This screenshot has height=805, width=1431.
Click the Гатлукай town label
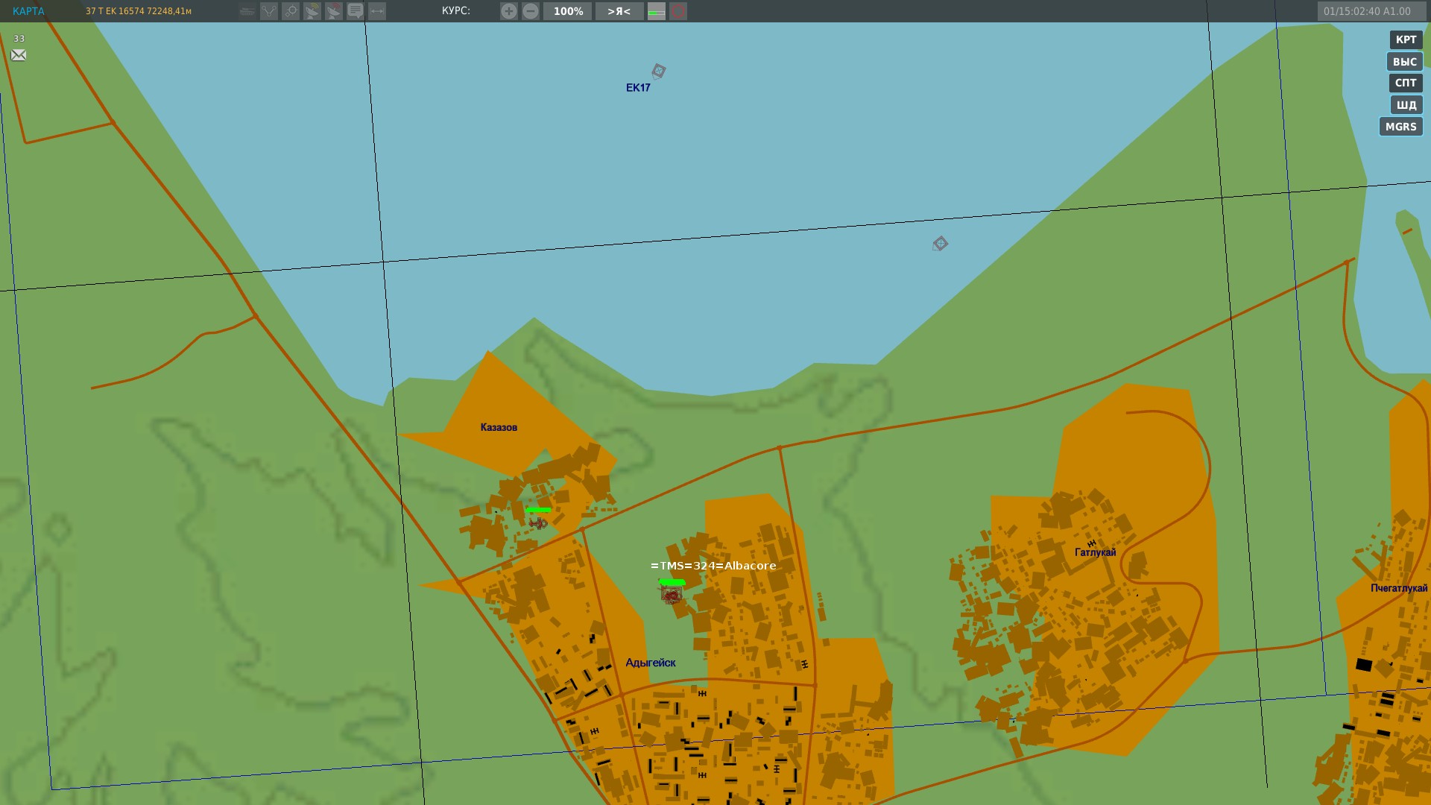(1095, 552)
